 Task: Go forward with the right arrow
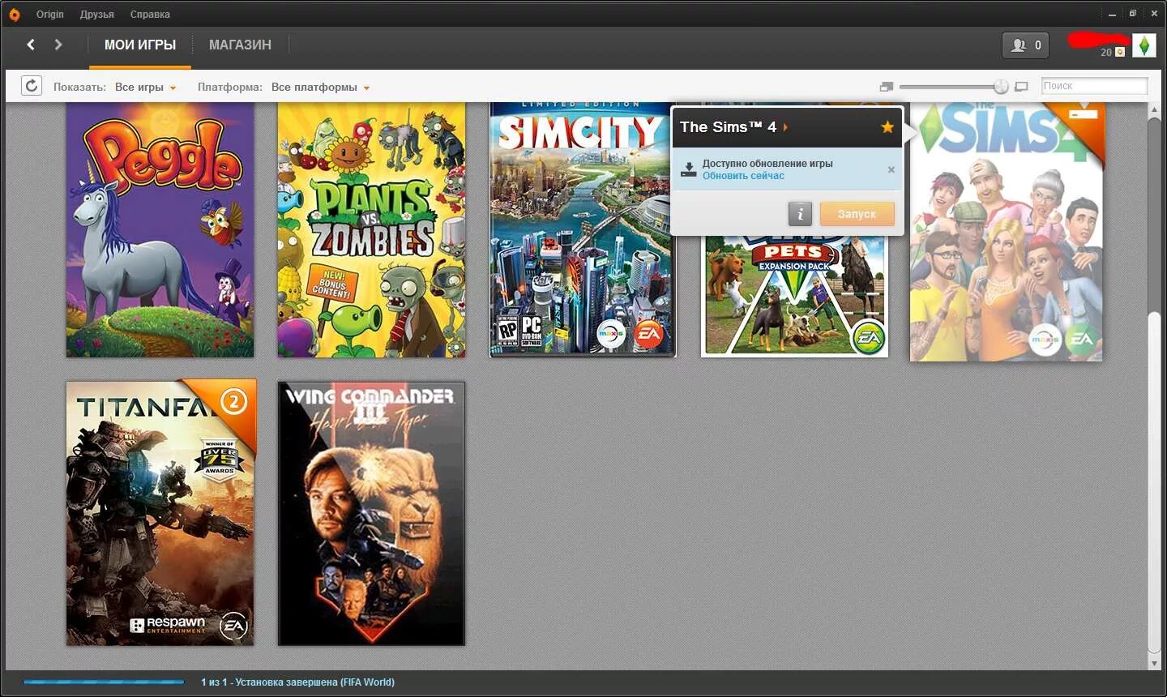click(x=58, y=45)
